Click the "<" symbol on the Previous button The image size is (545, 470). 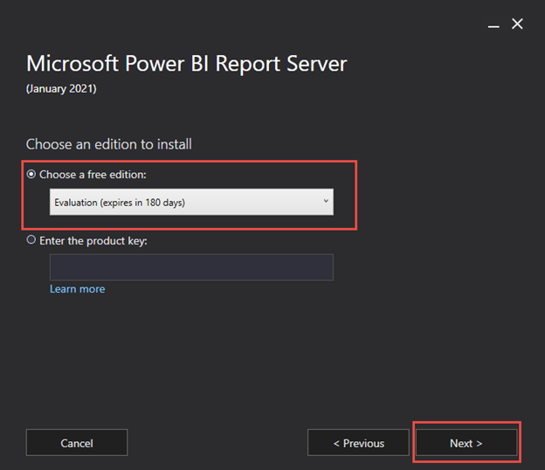(x=336, y=443)
